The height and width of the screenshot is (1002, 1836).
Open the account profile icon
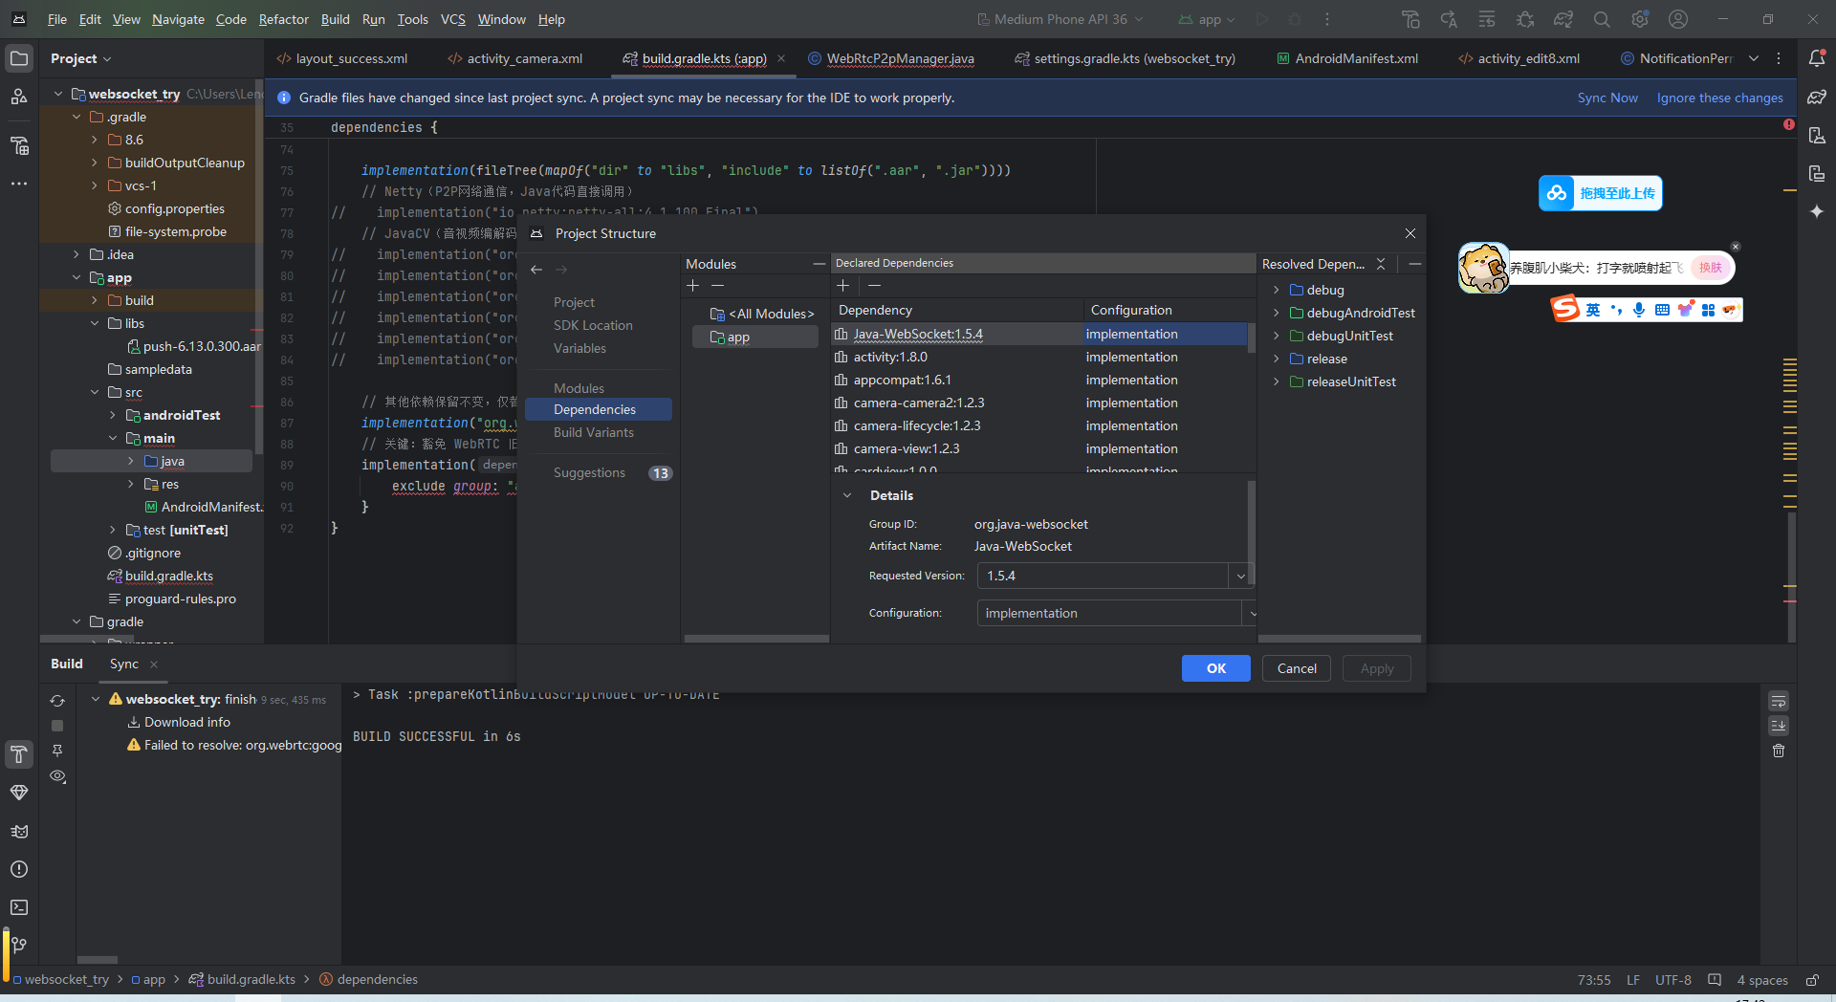pyautogui.click(x=1678, y=19)
